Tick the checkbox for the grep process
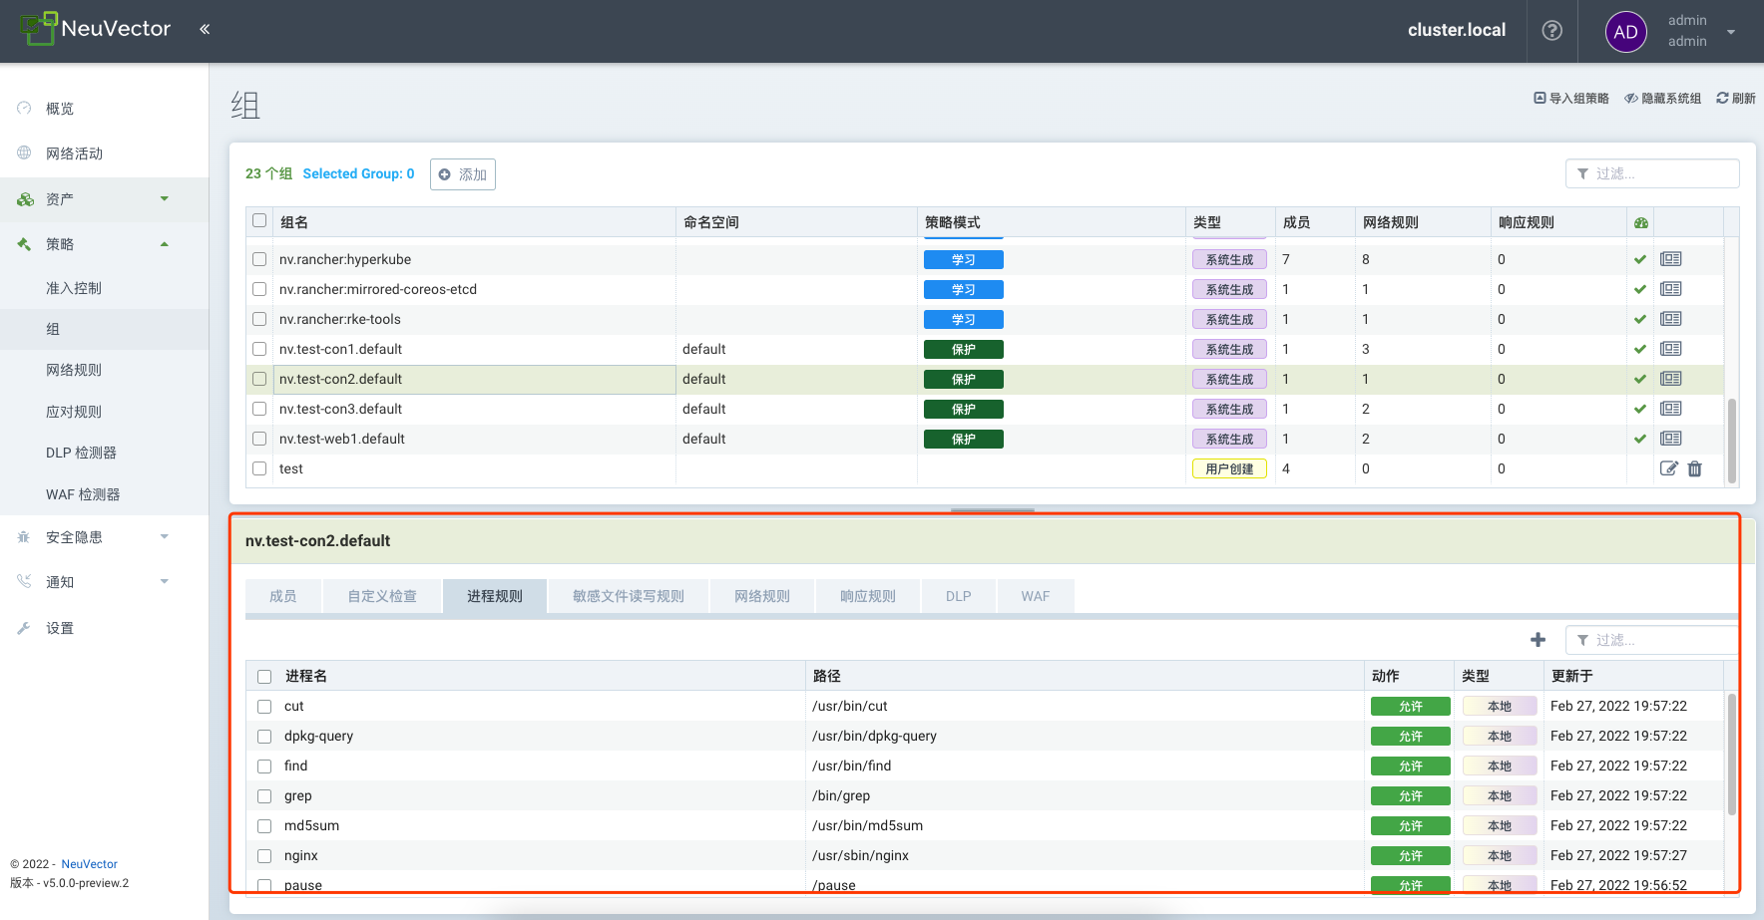Viewport: 1764px width, 920px height. (x=264, y=796)
